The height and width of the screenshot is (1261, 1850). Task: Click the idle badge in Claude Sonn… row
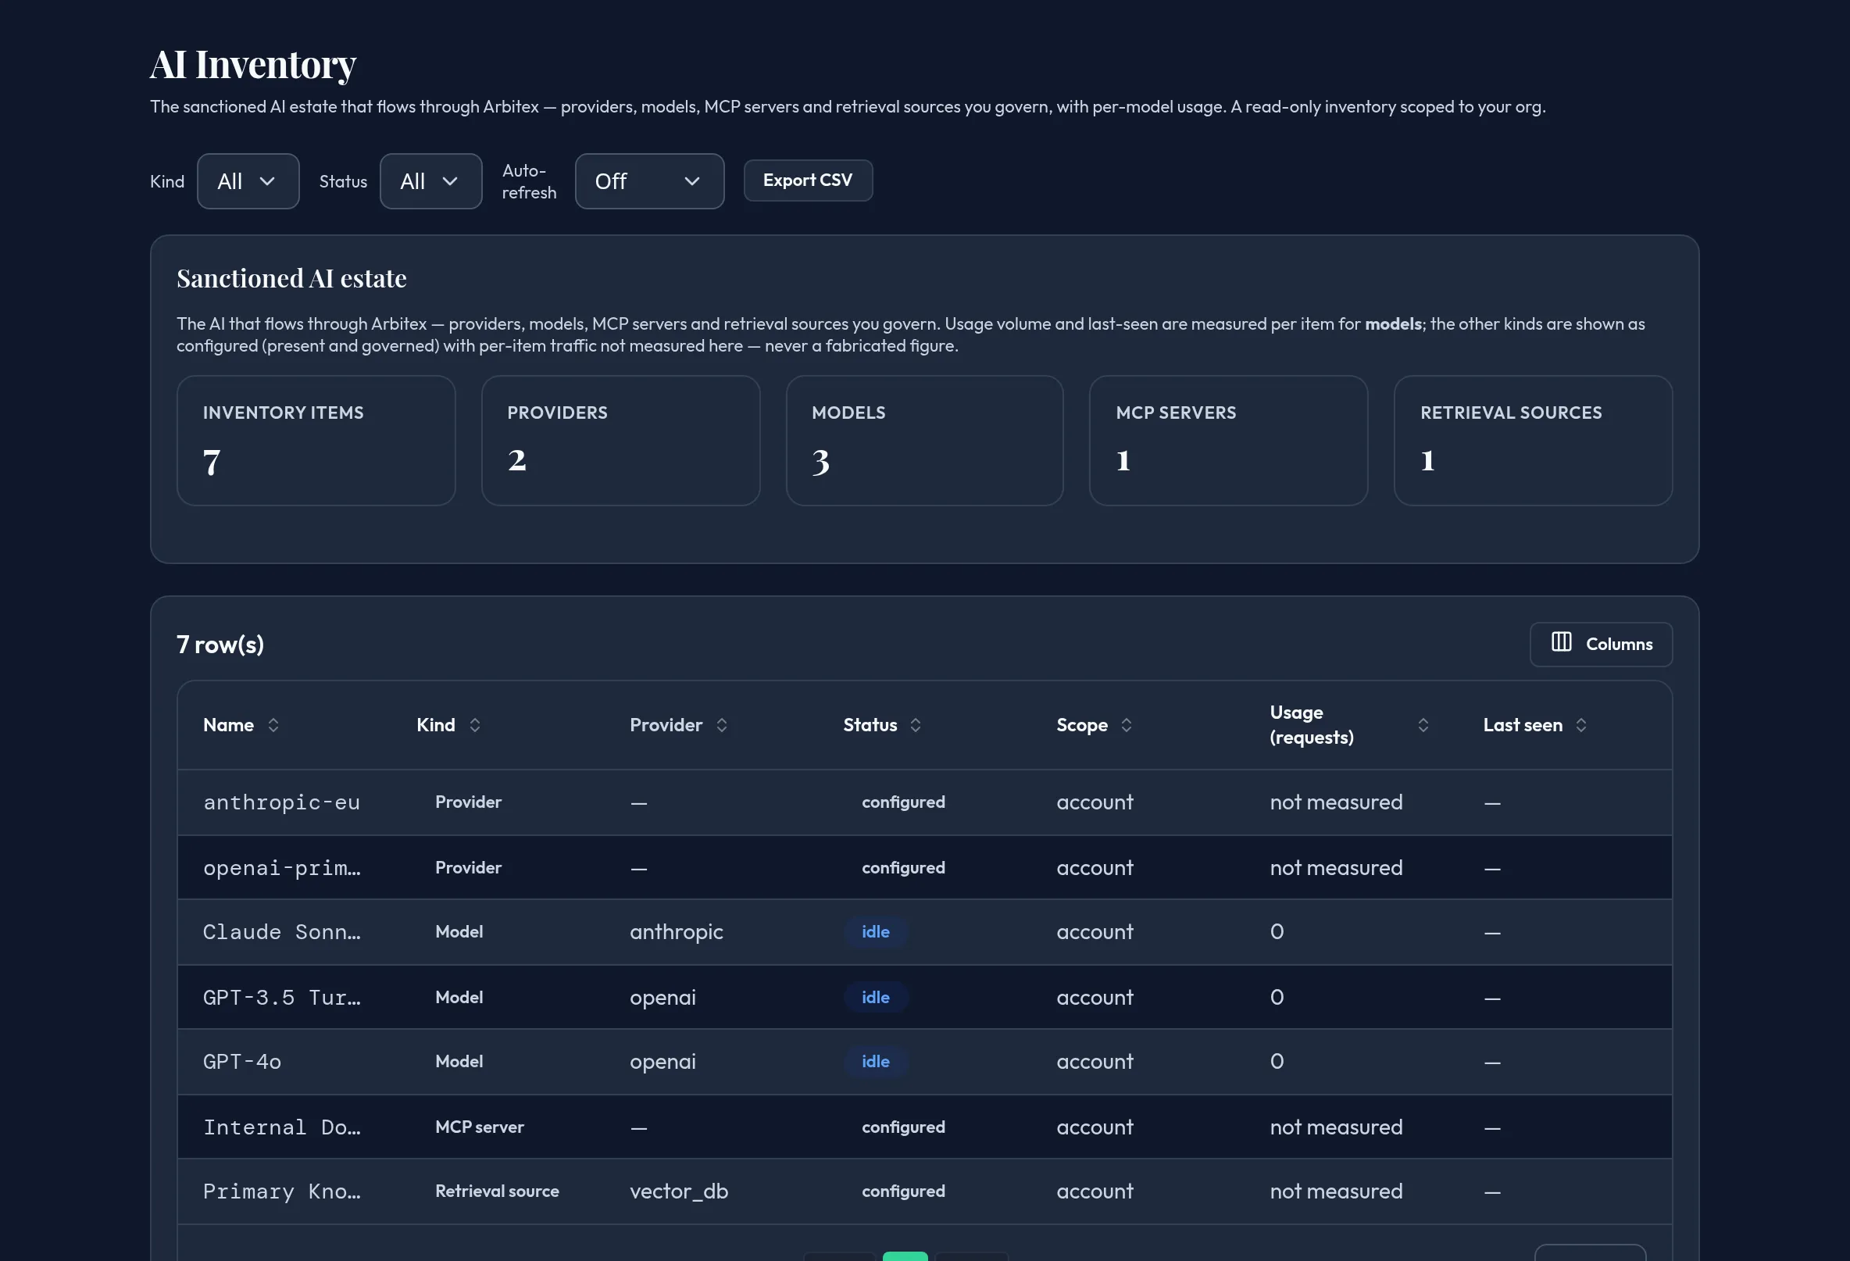tap(876, 932)
